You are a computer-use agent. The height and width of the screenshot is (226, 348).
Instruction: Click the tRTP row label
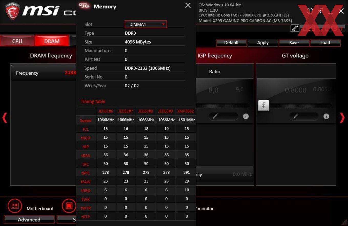[86, 217]
